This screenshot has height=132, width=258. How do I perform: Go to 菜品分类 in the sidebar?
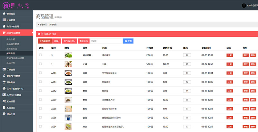coord(11,62)
